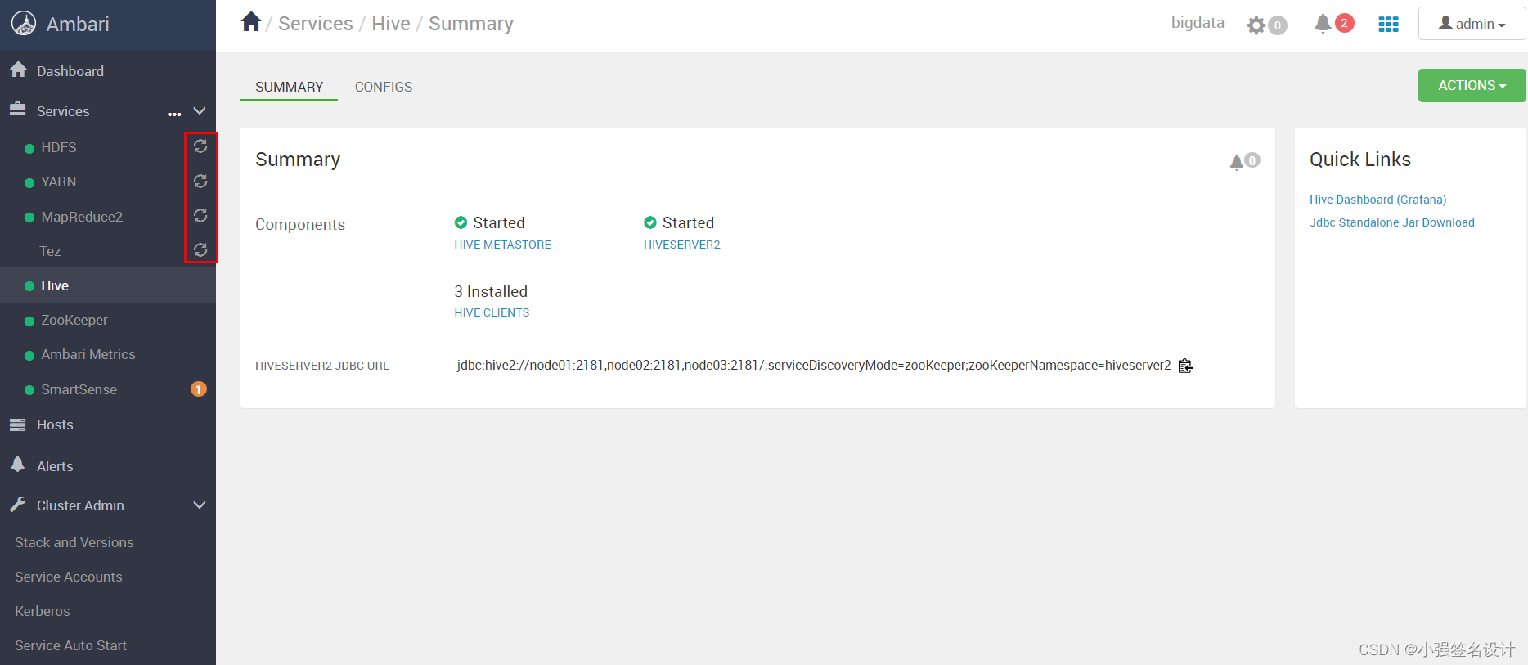Click the Services breadcrumb link

pyautogui.click(x=316, y=24)
